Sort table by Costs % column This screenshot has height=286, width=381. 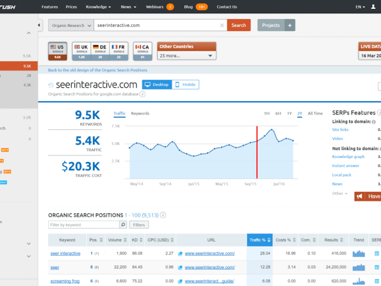[285, 240]
